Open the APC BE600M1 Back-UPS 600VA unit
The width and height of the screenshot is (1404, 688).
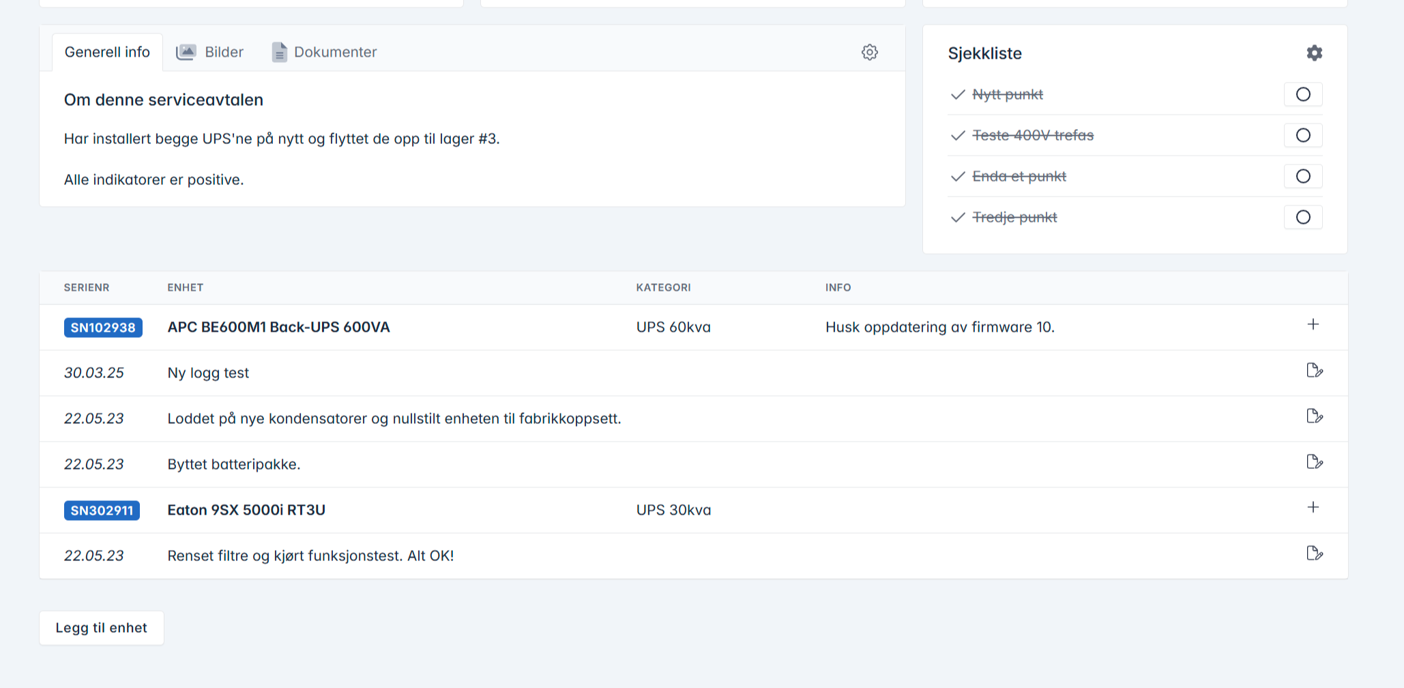pyautogui.click(x=278, y=327)
